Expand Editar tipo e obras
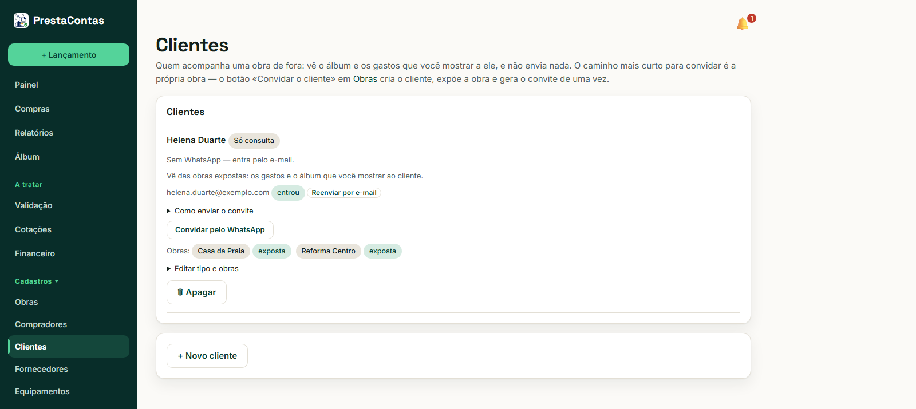This screenshot has height=409, width=916. 203,269
